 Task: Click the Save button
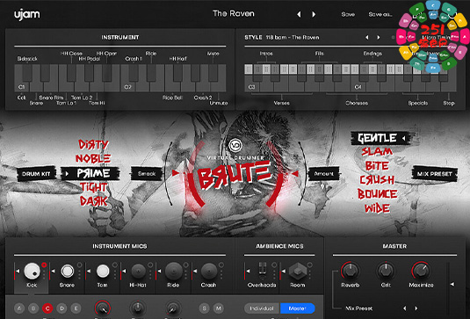(348, 14)
